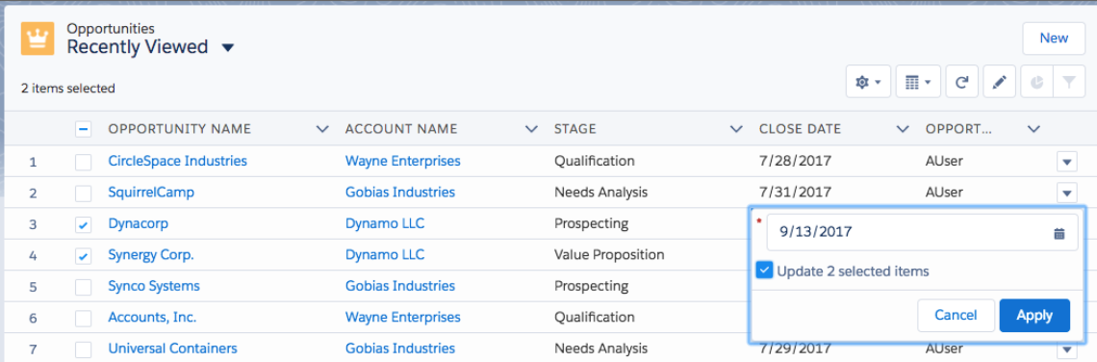
Task: Expand the Opport... column menu
Action: point(1034,129)
